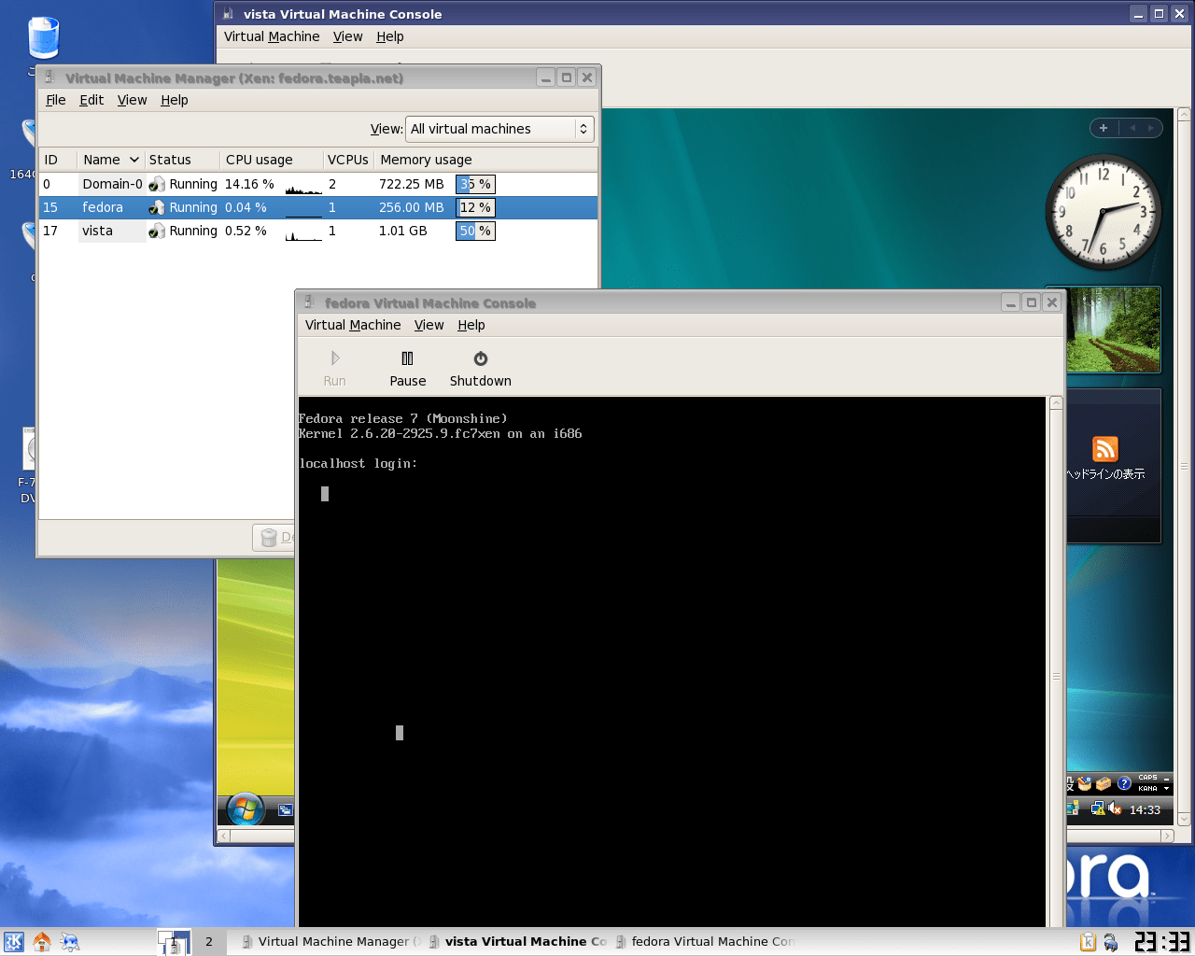Viewport: 1195px width, 956px height.
Task: Open the View combo box 'All virtual machines'
Action: point(500,129)
